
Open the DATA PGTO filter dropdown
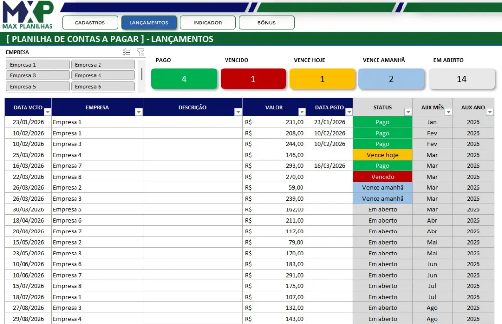click(x=349, y=112)
